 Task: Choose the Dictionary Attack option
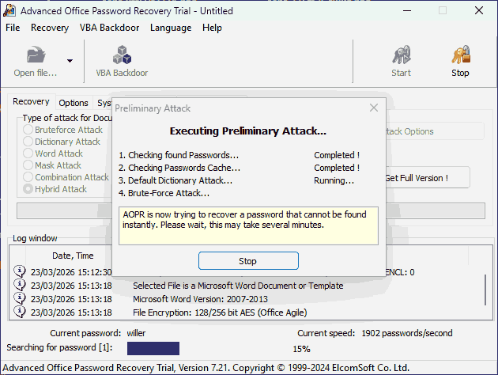[29, 142]
